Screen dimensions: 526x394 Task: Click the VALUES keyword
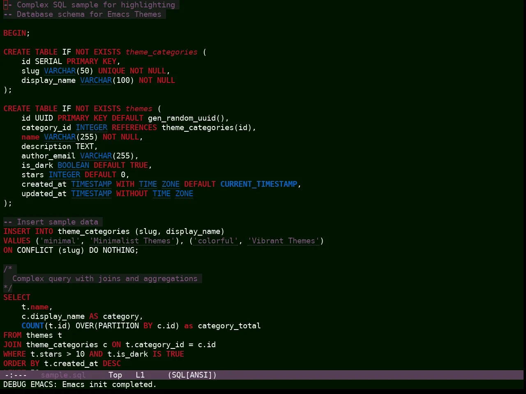(x=17, y=241)
